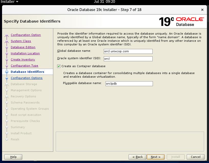
Task: Select the Database Identifiers step
Action: (x=27, y=72)
